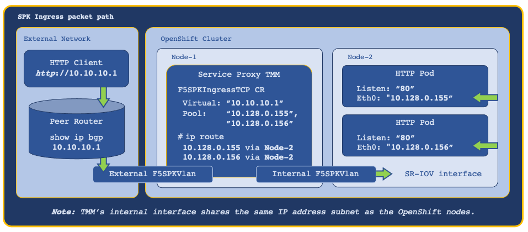Click the External Network label

tap(57, 39)
